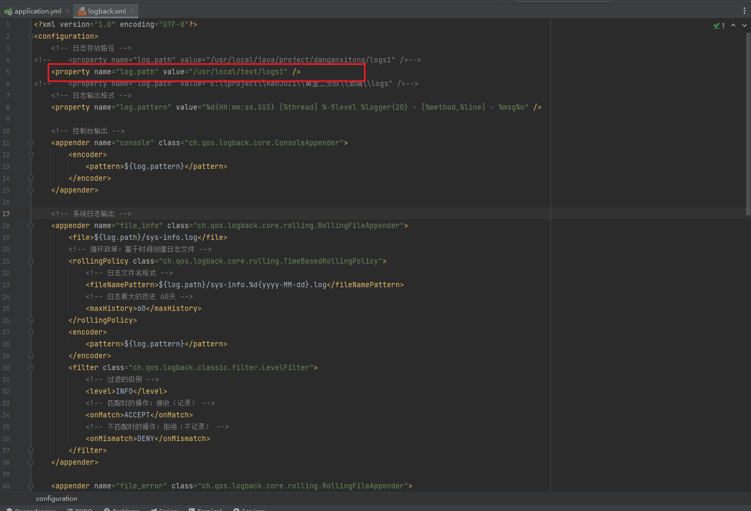This screenshot has width=751, height=511.
Task: Collapse the file_error appender fold marker
Action: (31, 486)
